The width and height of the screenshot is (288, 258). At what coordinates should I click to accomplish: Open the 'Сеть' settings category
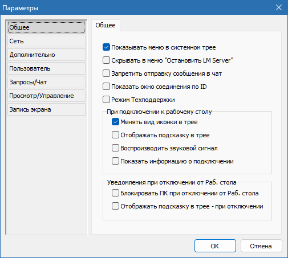point(46,41)
